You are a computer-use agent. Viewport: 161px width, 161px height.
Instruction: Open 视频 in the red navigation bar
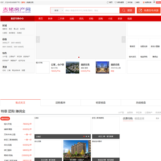click(130, 19)
